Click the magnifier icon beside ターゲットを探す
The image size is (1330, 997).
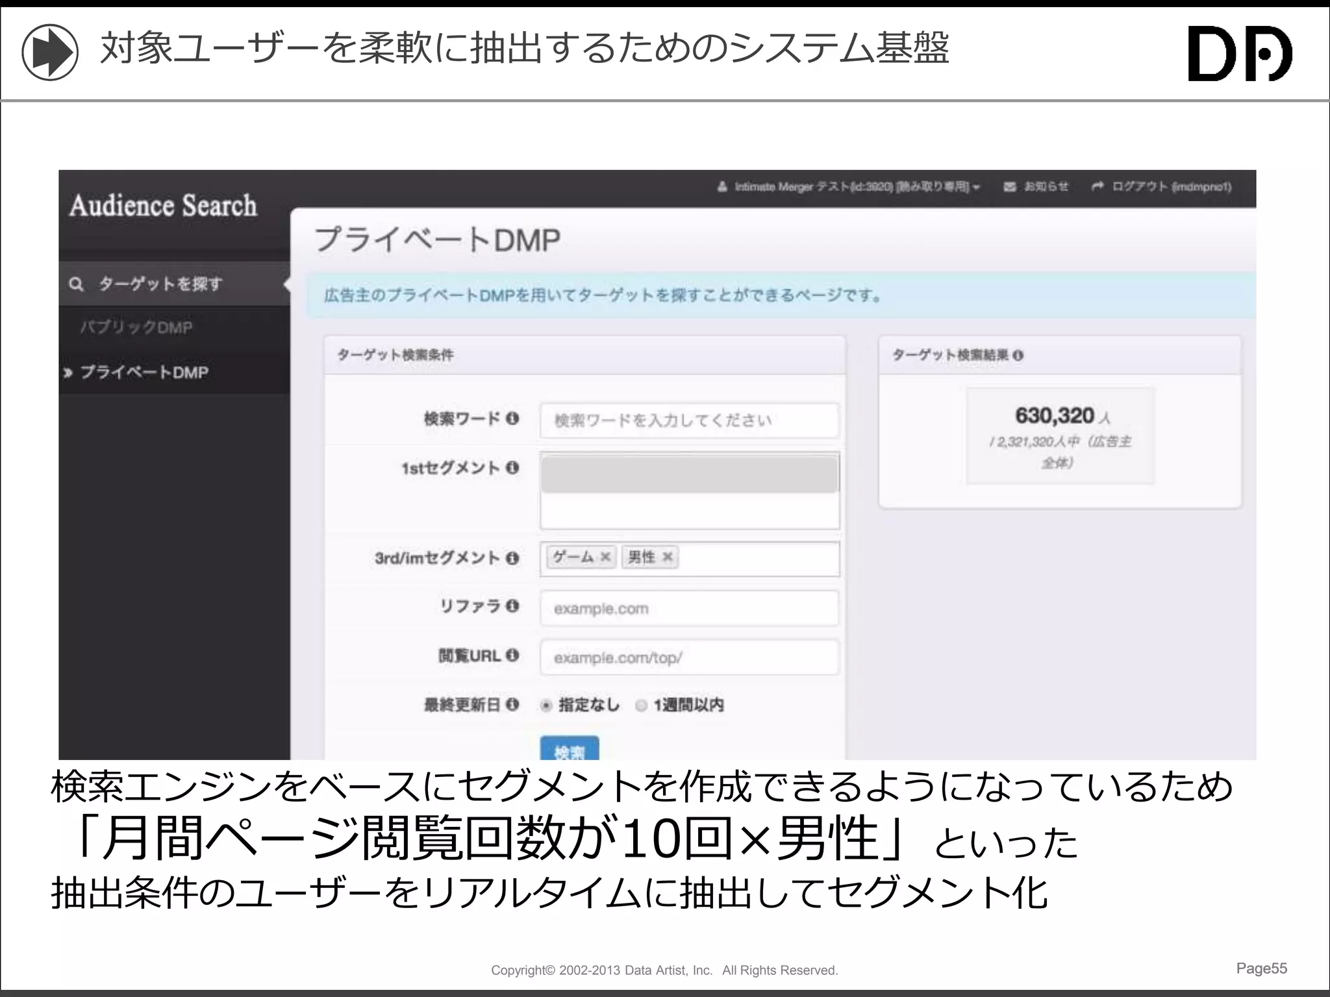[x=77, y=284]
